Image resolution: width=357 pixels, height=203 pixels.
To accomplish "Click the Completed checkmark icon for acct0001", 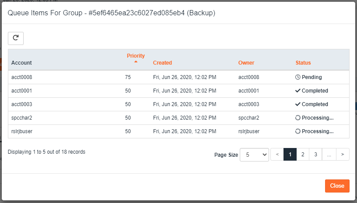I will tap(298, 91).
